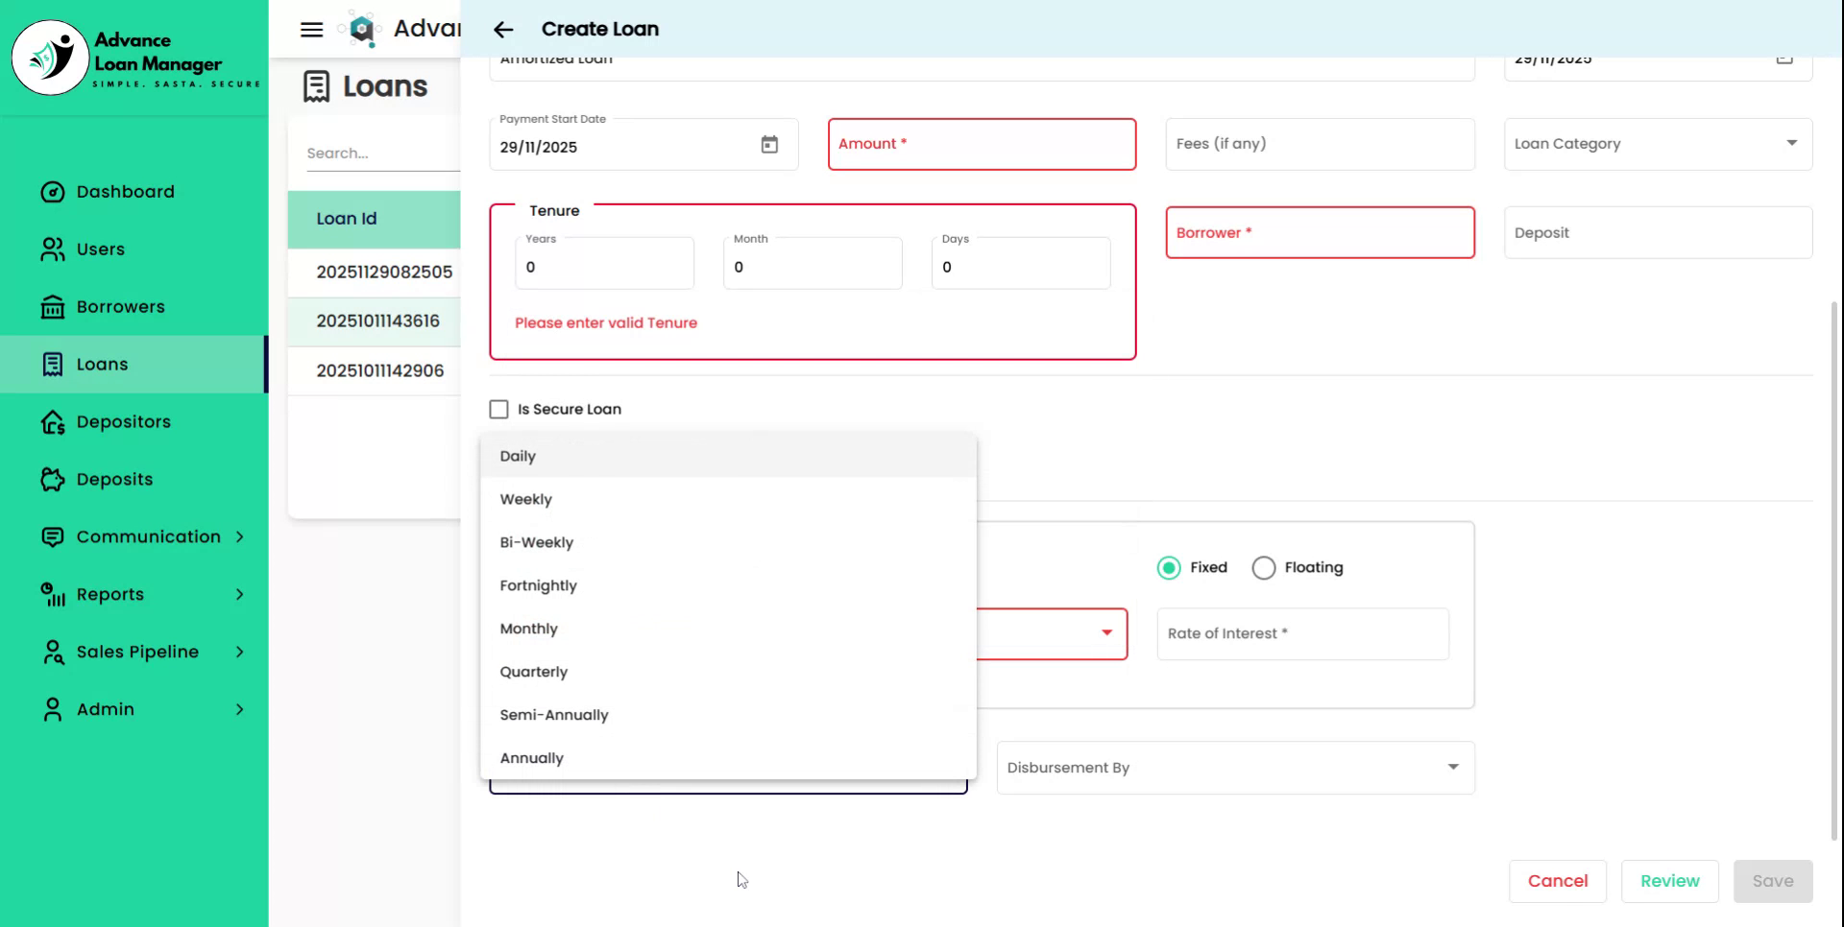
Task: Select Monthly from the frequency list
Action: tap(528, 629)
